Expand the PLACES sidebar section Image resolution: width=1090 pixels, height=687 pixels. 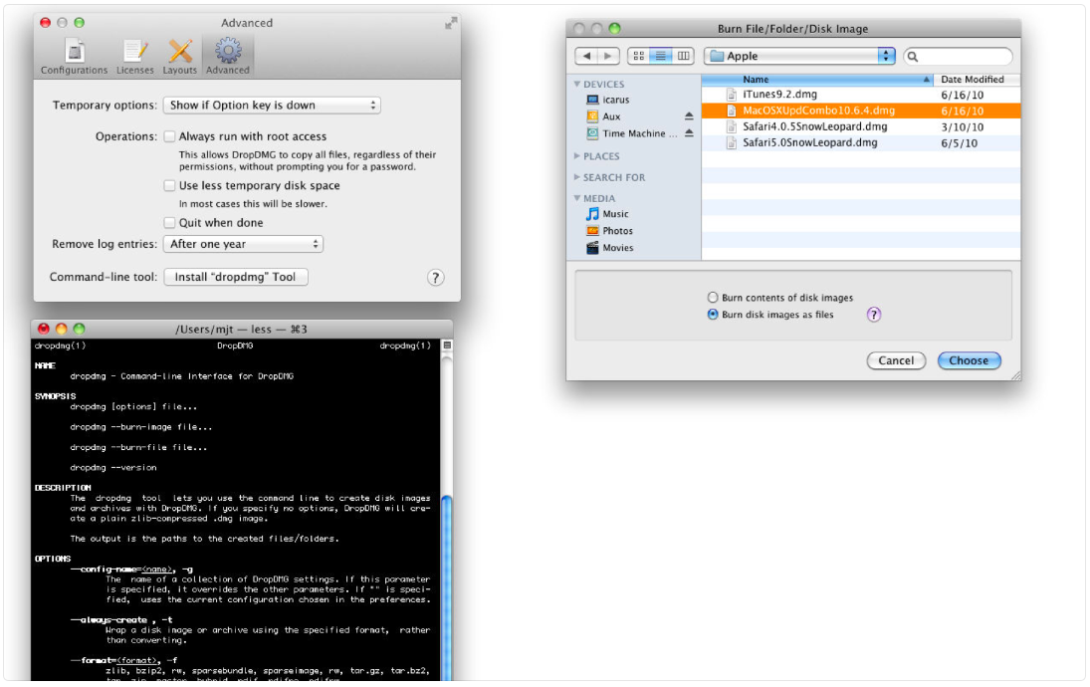click(x=577, y=155)
